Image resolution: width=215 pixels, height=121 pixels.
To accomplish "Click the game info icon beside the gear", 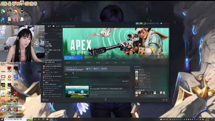I will (x=162, y=57).
